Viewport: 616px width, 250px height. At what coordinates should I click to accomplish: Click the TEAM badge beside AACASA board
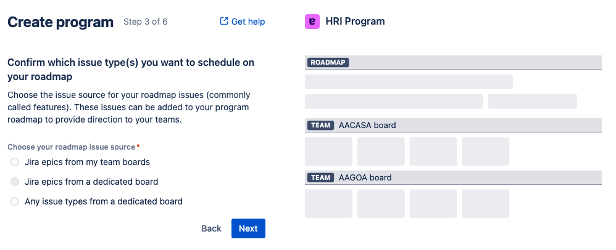coord(321,125)
